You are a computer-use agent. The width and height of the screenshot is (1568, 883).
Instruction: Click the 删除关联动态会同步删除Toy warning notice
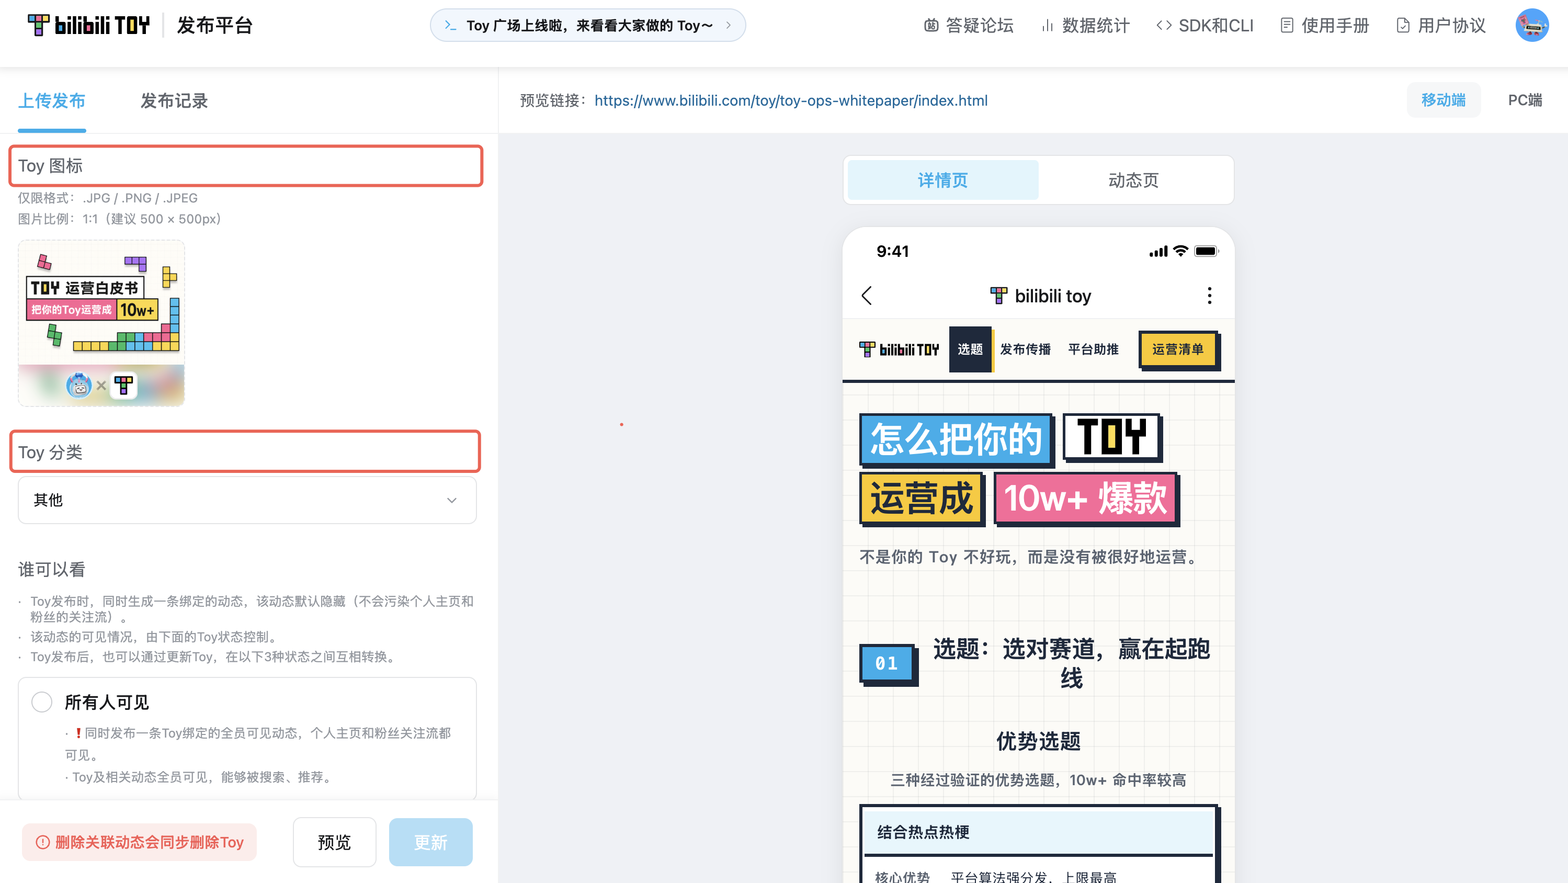(140, 842)
